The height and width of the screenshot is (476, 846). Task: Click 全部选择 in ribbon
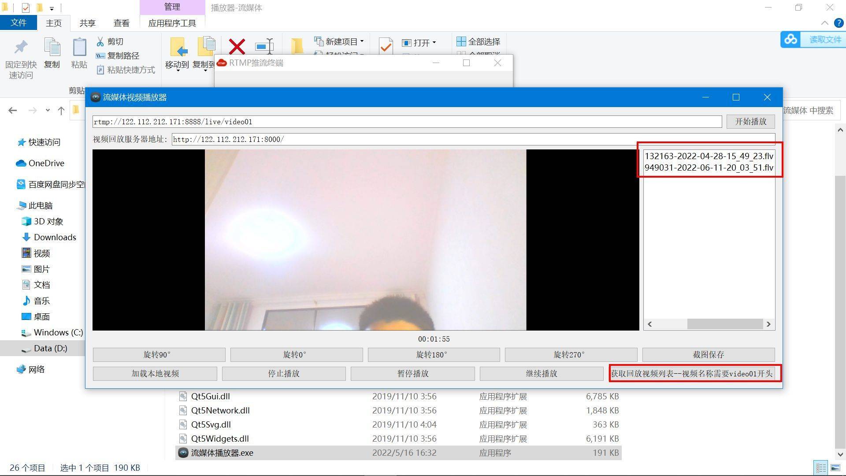[x=479, y=41]
